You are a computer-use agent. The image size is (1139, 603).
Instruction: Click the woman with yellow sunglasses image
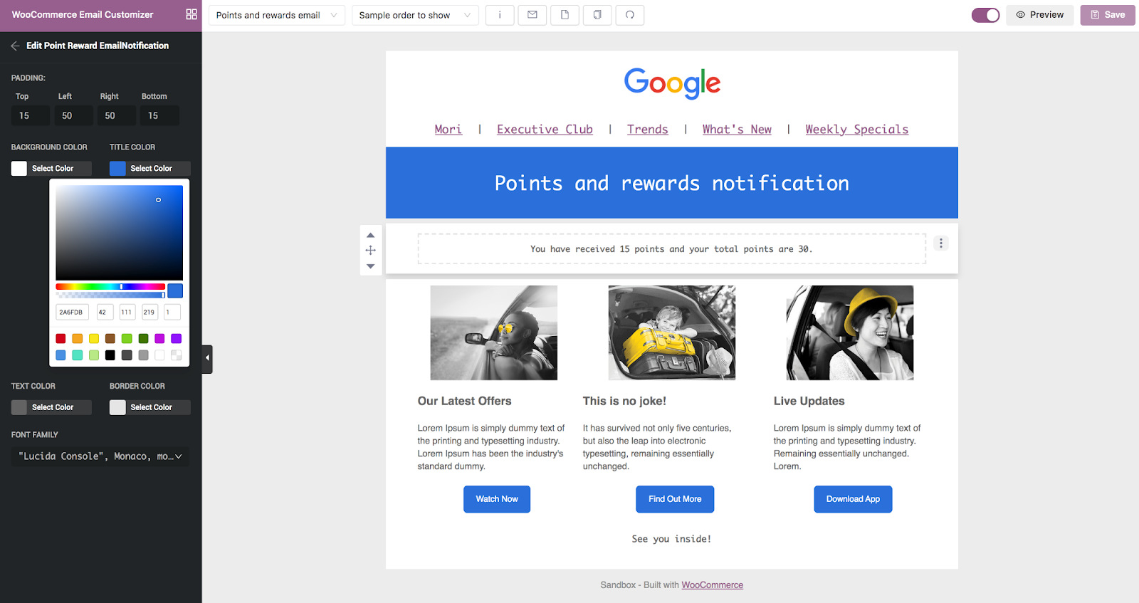(x=494, y=333)
